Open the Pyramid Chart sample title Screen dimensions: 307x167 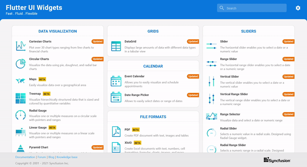pos(39,147)
